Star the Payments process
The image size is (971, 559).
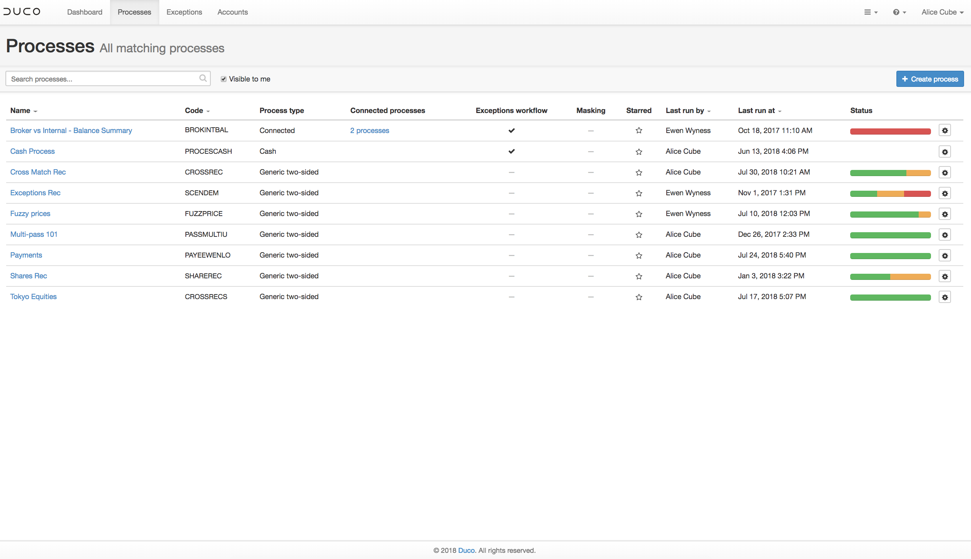coord(639,255)
